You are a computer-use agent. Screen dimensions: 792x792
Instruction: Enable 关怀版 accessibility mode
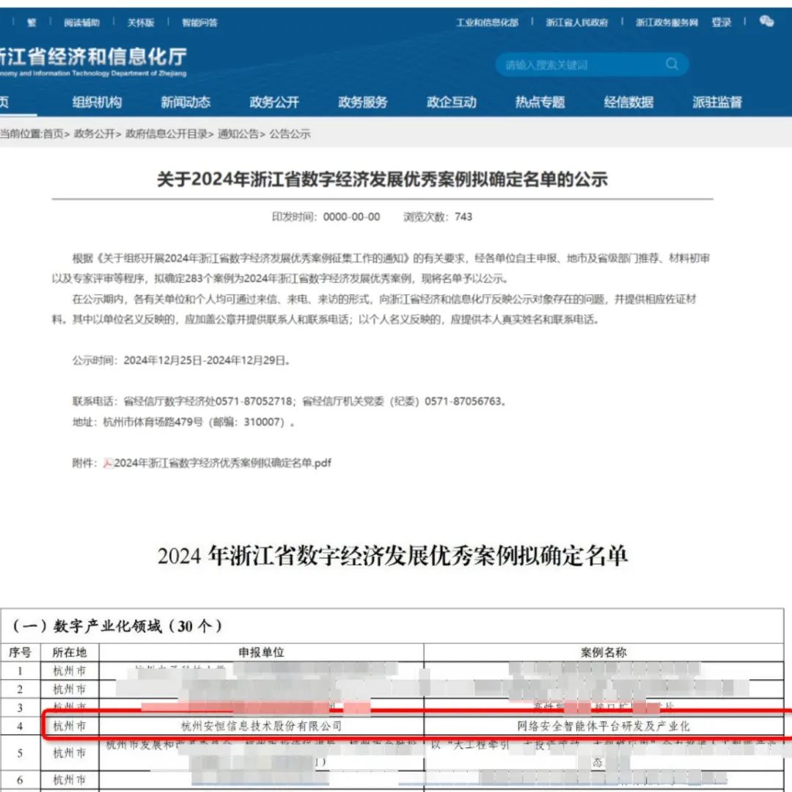tap(141, 23)
